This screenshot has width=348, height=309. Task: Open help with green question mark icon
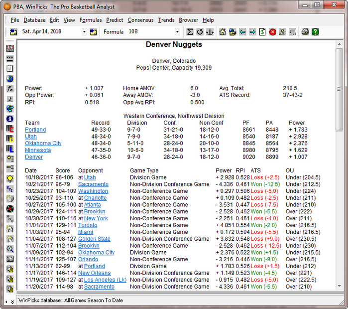315,32
